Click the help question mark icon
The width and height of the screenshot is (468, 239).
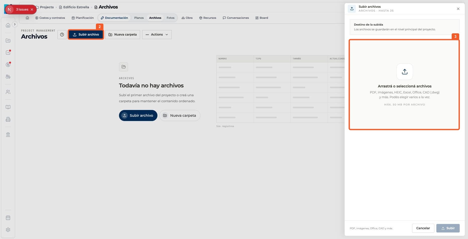(x=62, y=35)
